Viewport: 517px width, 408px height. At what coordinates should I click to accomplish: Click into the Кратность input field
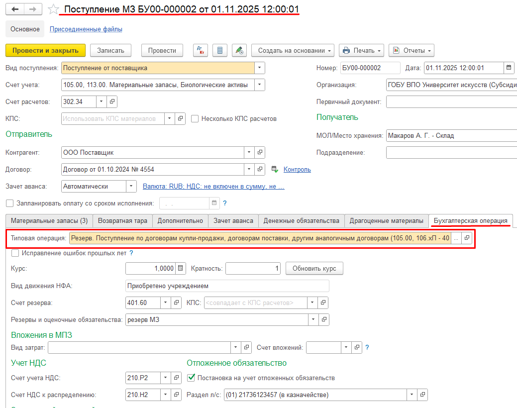[253, 269]
